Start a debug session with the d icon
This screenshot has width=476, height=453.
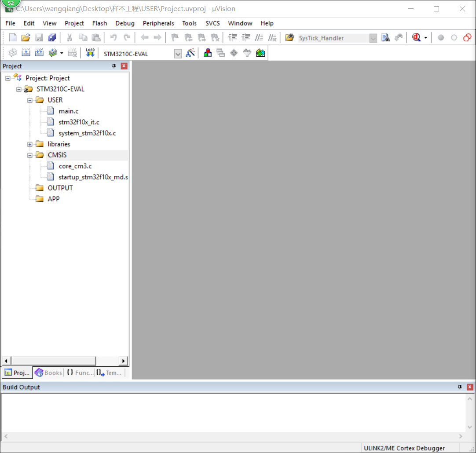[x=417, y=38]
